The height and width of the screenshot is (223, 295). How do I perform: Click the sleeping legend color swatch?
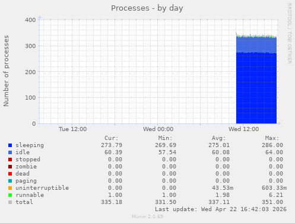(10, 145)
